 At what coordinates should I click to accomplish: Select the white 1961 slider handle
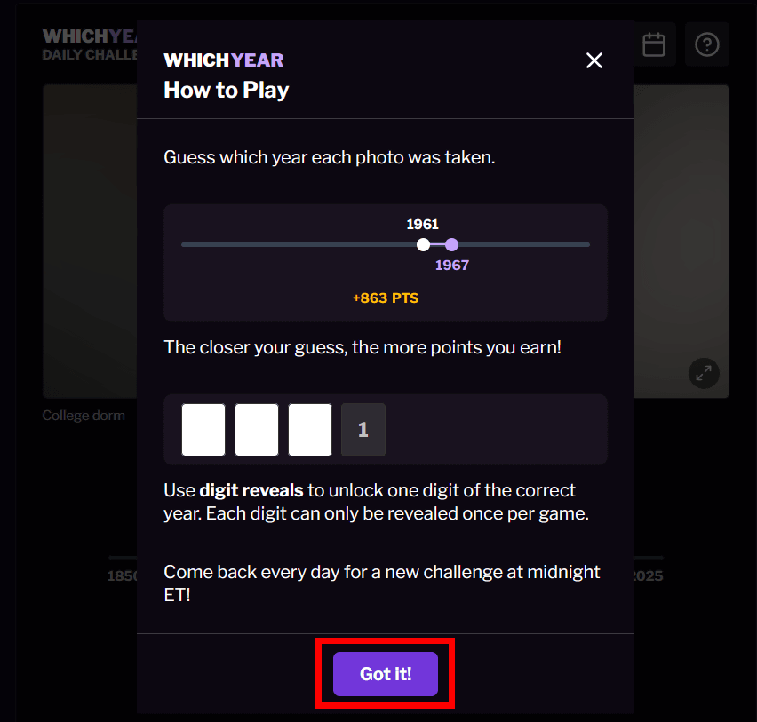point(423,245)
